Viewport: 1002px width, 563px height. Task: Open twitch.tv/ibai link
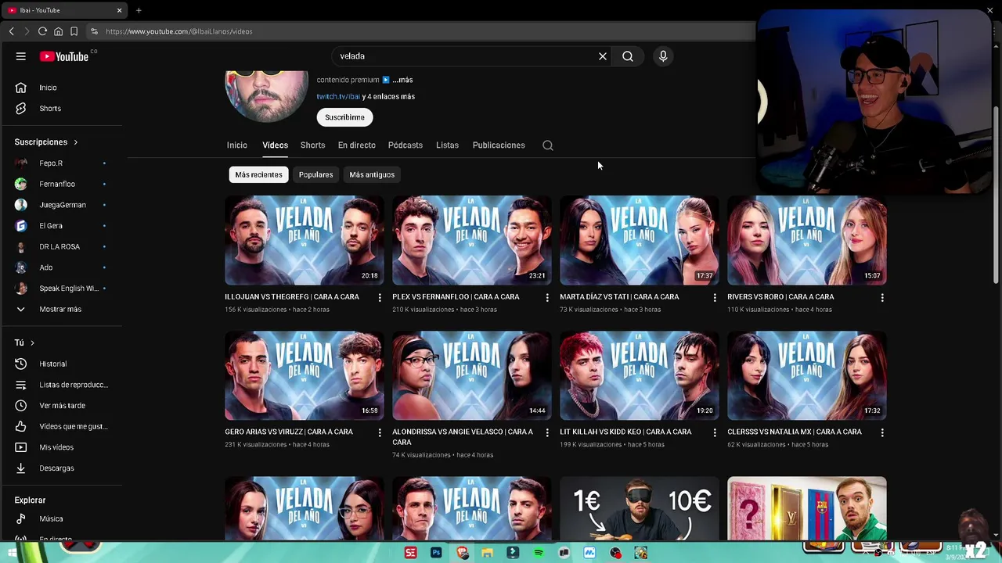[x=338, y=96]
